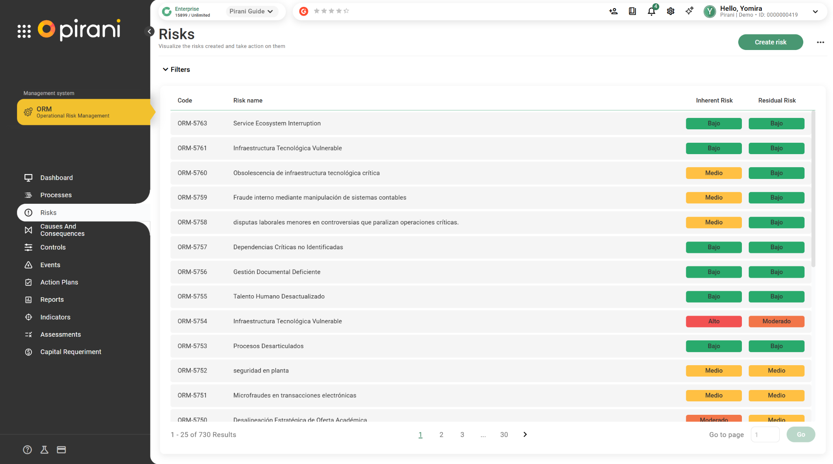Click the billing card icon
This screenshot has width=833, height=464.
click(61, 449)
